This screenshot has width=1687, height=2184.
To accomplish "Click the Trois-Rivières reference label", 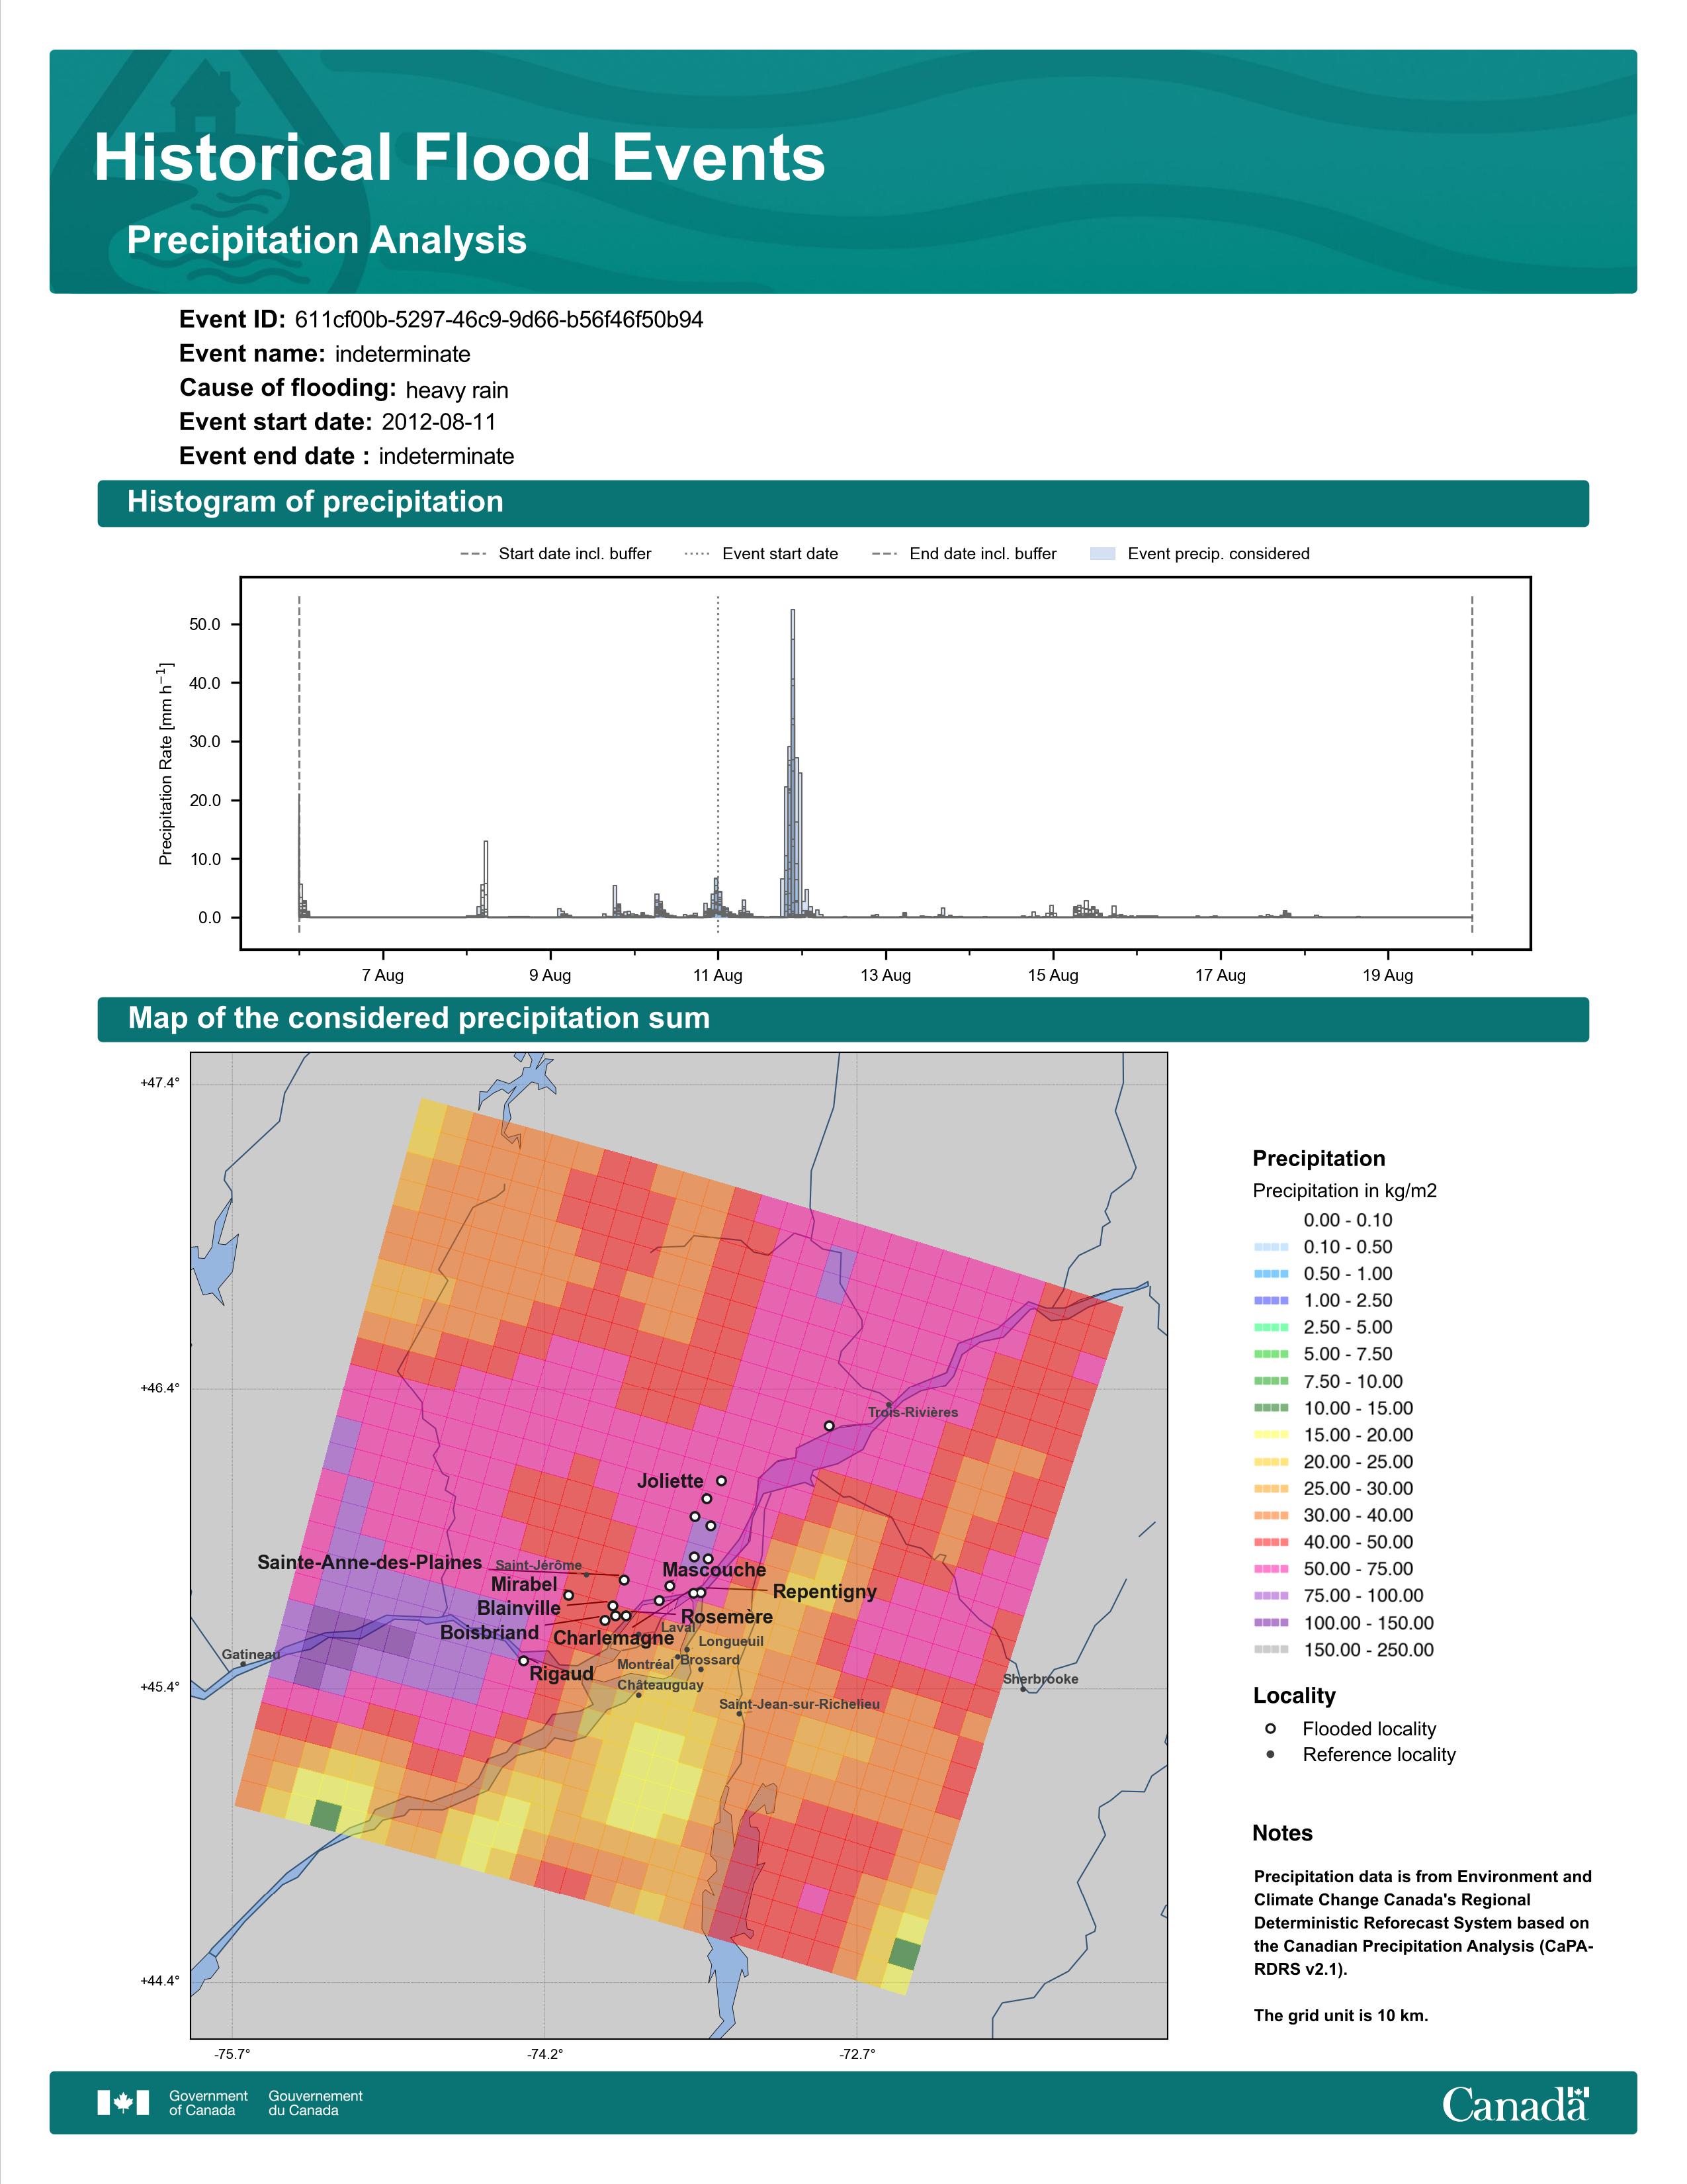I will (914, 1412).
